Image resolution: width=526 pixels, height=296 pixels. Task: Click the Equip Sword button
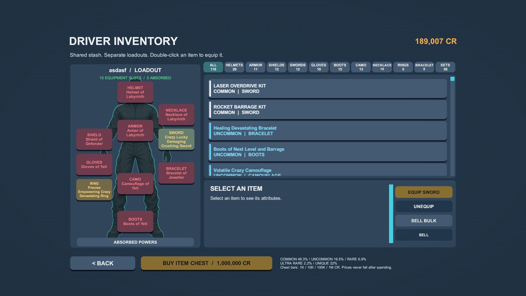(x=424, y=192)
